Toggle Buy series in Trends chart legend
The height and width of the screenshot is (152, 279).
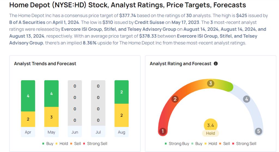coord(48,144)
